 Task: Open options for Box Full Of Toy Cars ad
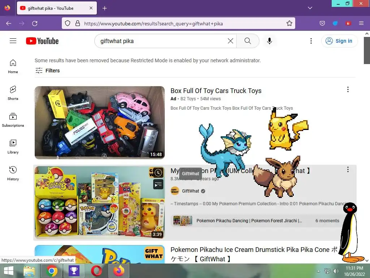point(348,89)
